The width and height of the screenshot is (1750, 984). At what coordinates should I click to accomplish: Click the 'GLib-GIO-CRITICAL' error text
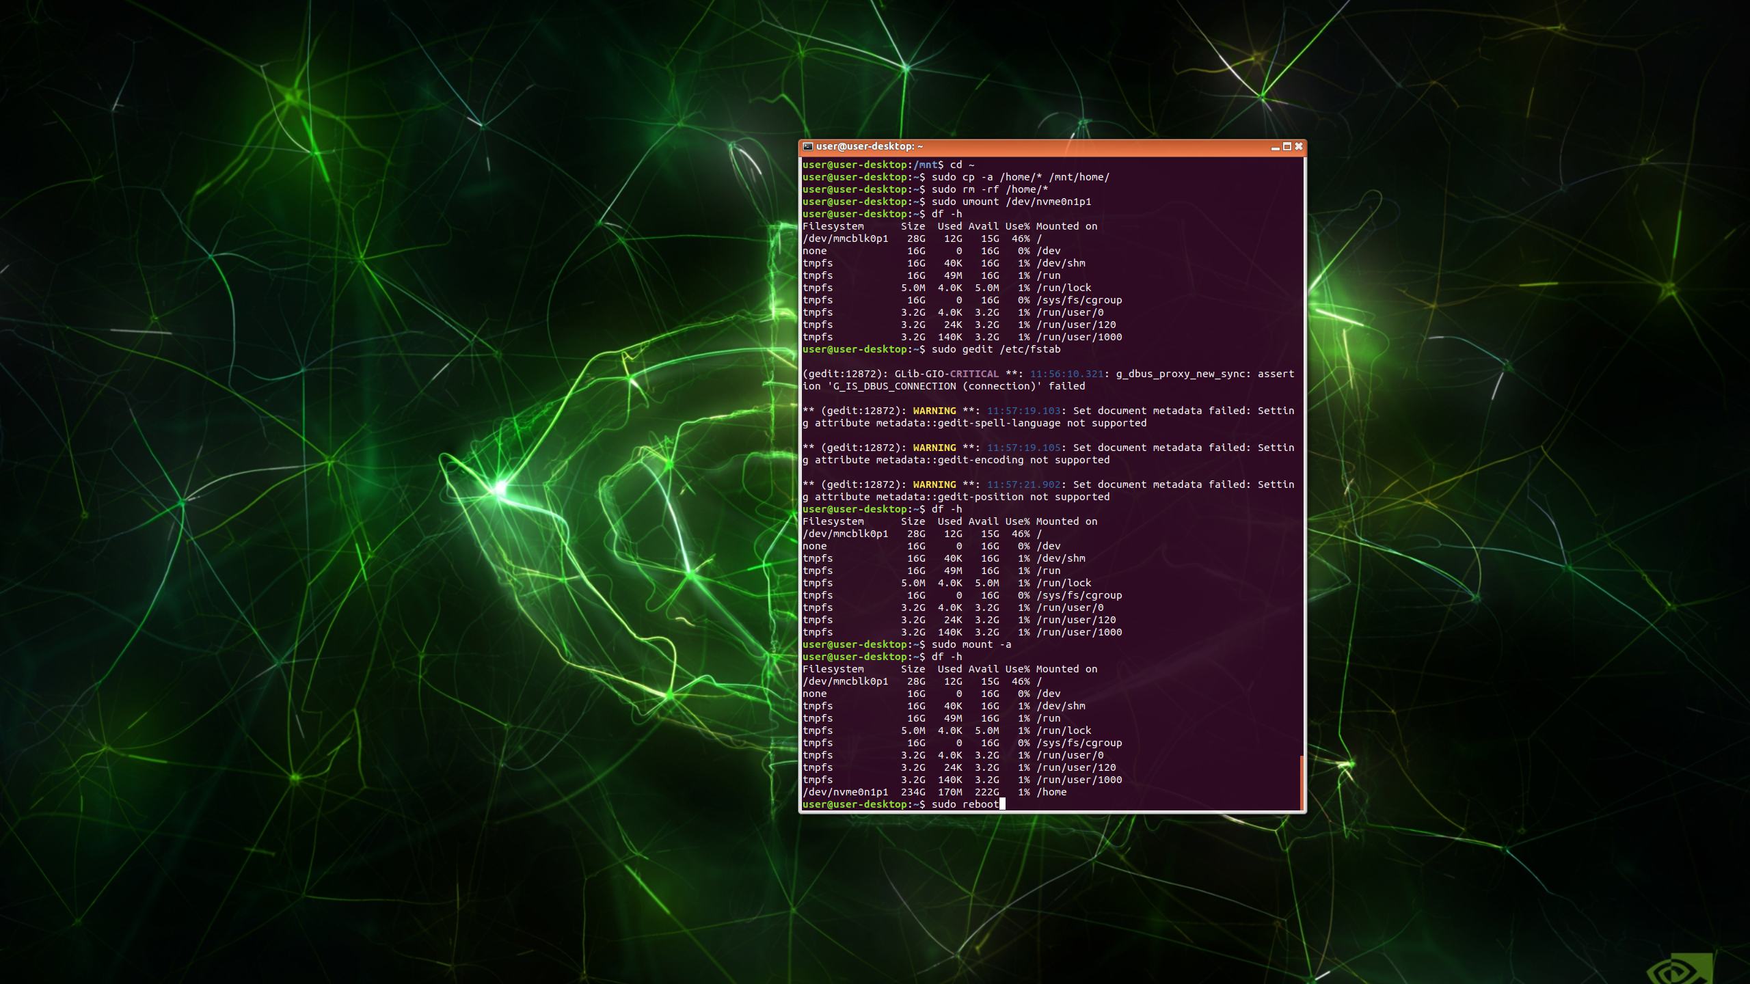pyautogui.click(x=947, y=374)
